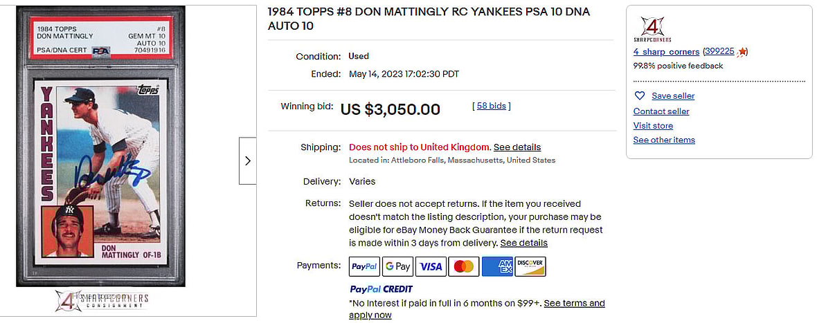
Task: Open shipping See details link
Action: click(517, 147)
